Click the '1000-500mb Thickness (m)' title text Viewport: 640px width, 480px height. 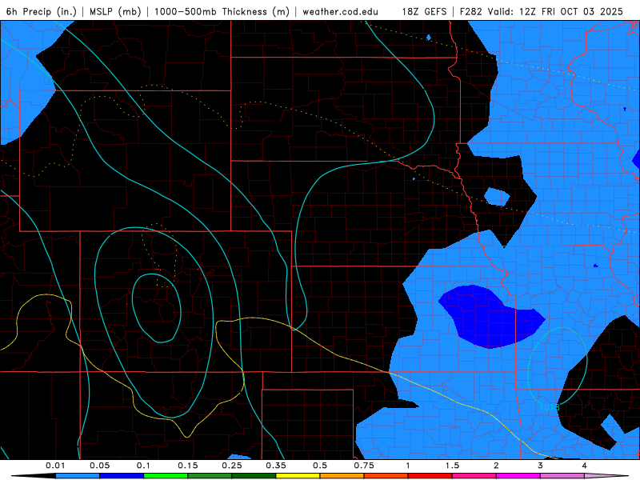pyautogui.click(x=222, y=11)
